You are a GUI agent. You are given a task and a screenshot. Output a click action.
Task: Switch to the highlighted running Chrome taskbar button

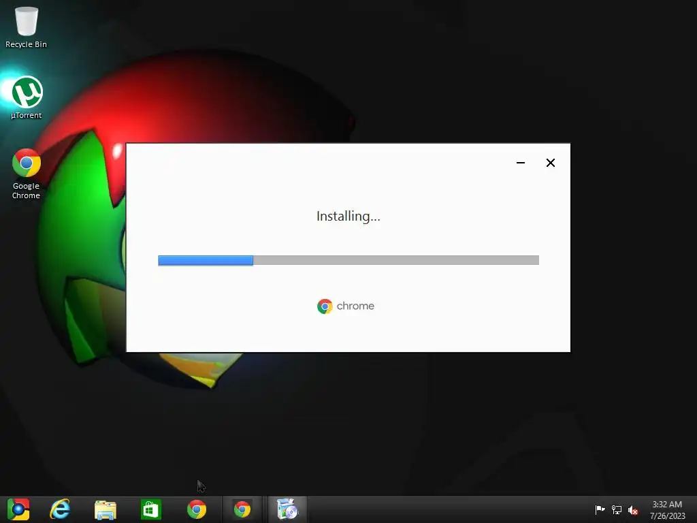(x=242, y=509)
